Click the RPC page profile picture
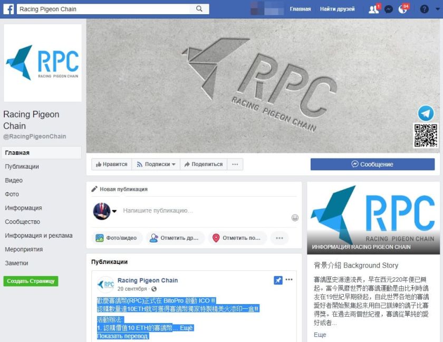Image resolution: width=443 pixels, height=342 pixels. point(43,63)
